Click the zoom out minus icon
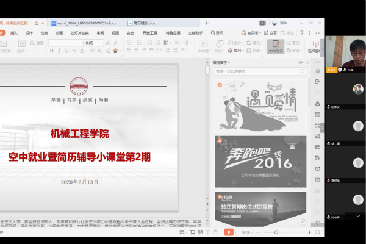Viewport: 366px width, 244px height. click(259, 232)
